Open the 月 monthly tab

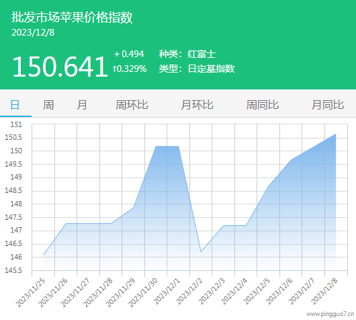[x=81, y=105]
